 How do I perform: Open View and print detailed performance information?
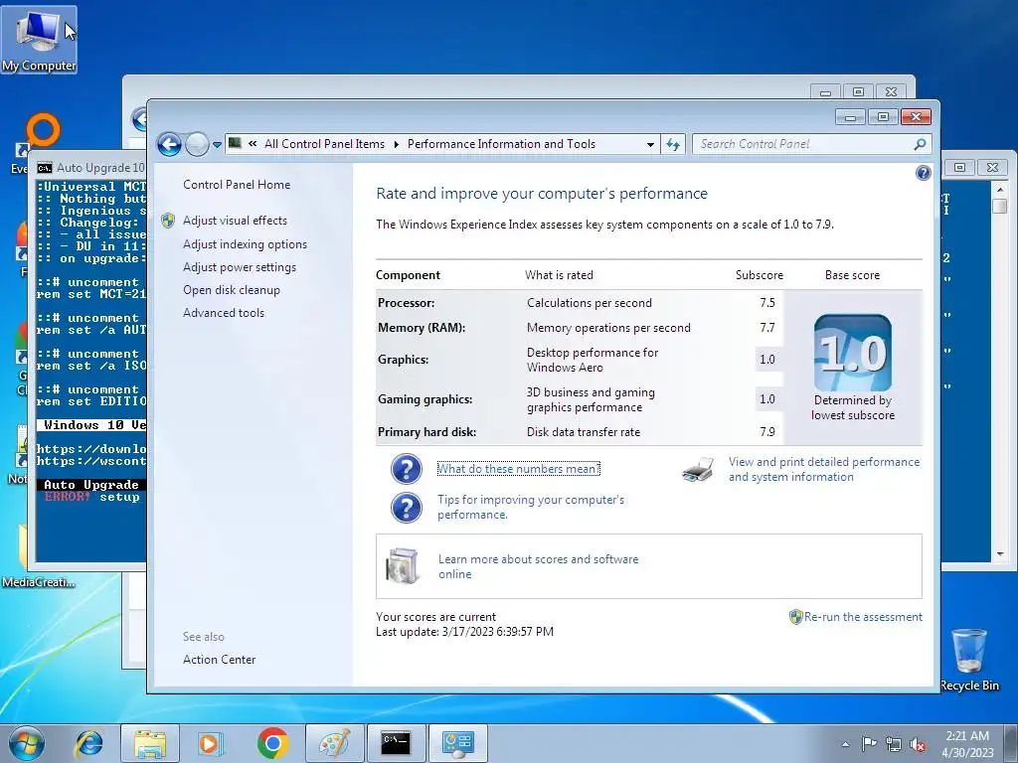coord(824,469)
